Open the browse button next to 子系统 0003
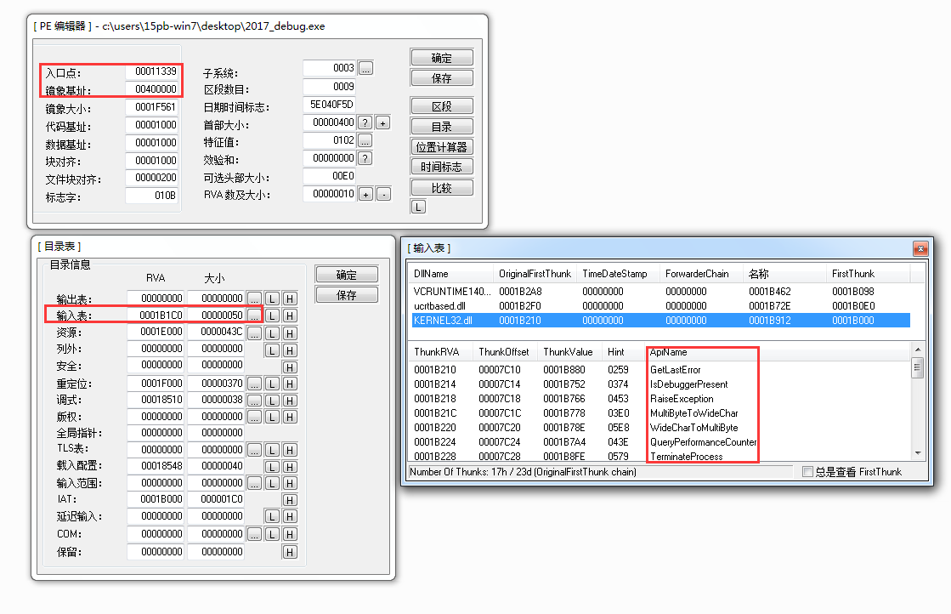Screen dimensions: 951x614 pyautogui.click(x=365, y=68)
